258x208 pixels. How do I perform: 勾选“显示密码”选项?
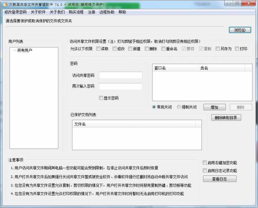click(x=101, y=98)
